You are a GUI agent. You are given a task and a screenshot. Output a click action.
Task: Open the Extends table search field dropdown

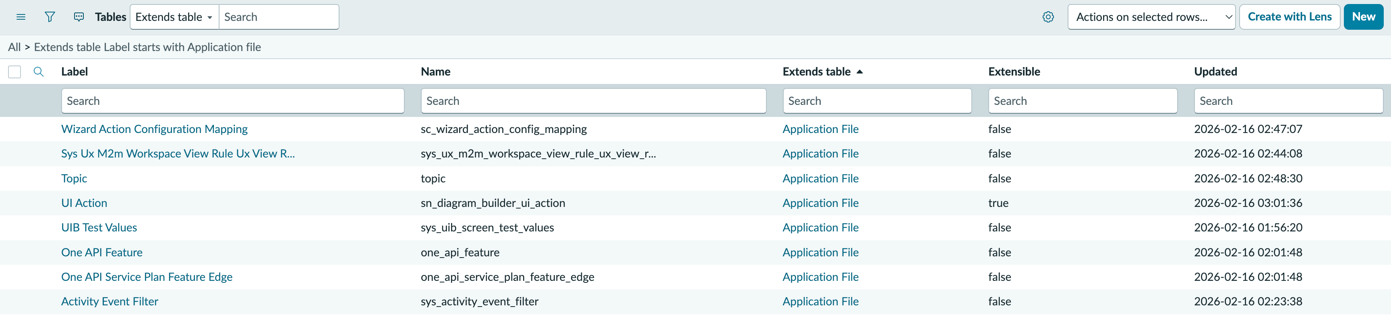[x=174, y=17]
